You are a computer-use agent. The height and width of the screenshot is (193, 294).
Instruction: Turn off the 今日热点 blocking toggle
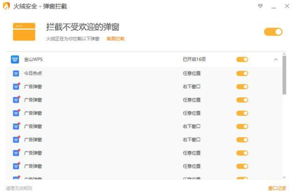pyautogui.click(x=242, y=73)
